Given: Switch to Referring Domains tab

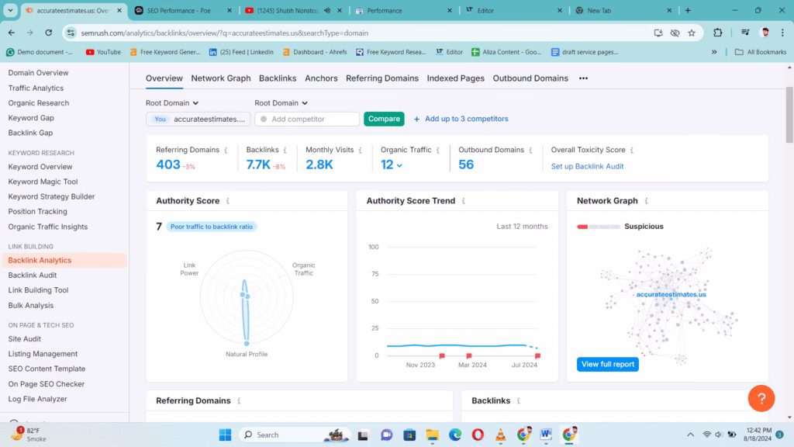Looking at the screenshot, I should (382, 78).
